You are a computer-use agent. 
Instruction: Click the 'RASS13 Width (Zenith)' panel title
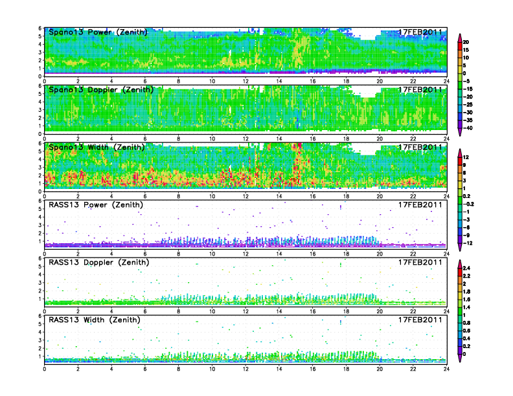(94, 320)
